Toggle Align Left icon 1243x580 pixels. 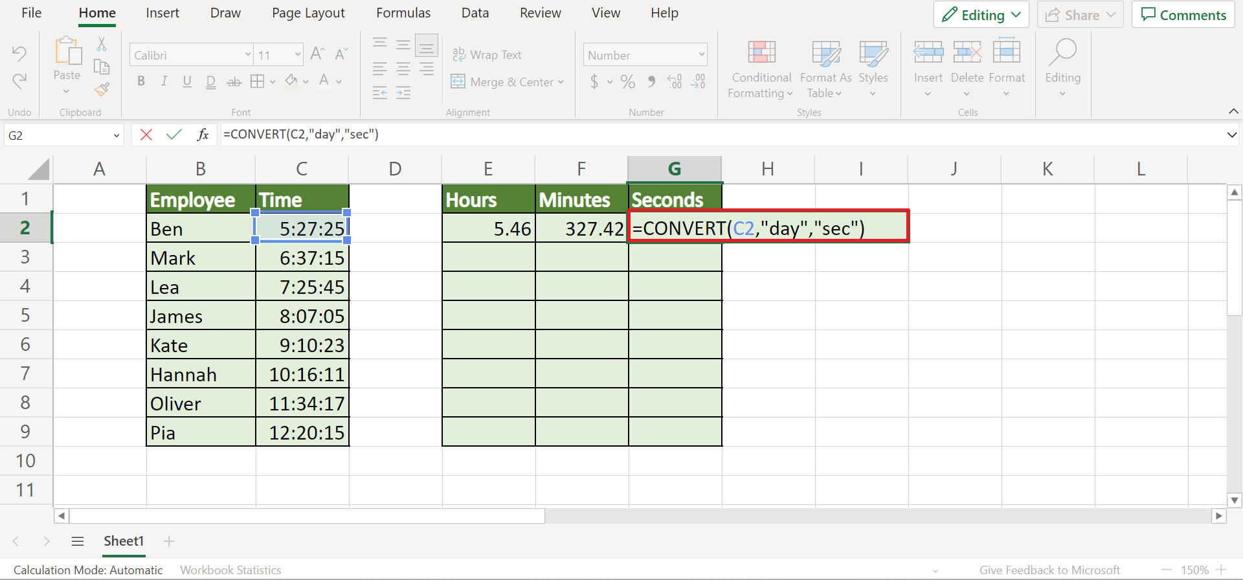point(380,69)
